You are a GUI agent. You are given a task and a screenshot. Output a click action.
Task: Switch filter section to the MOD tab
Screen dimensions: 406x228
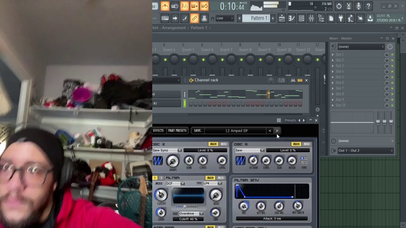coord(221,178)
